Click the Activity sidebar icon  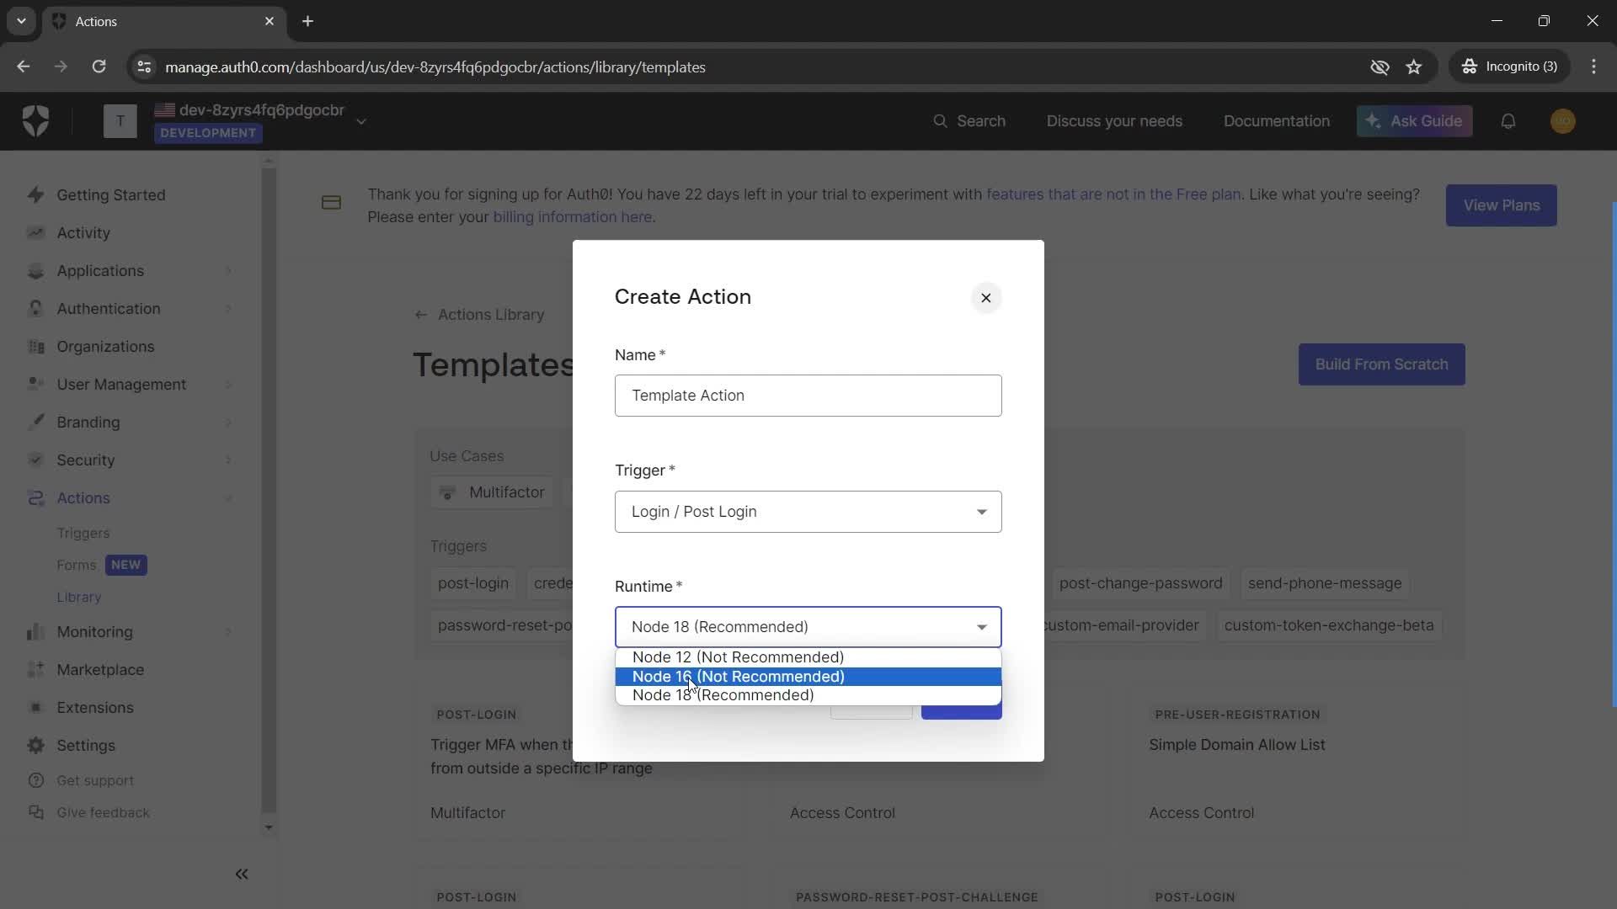pyautogui.click(x=35, y=232)
